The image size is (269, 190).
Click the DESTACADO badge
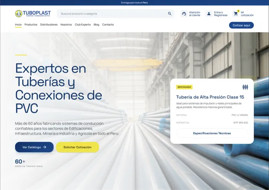184,87
